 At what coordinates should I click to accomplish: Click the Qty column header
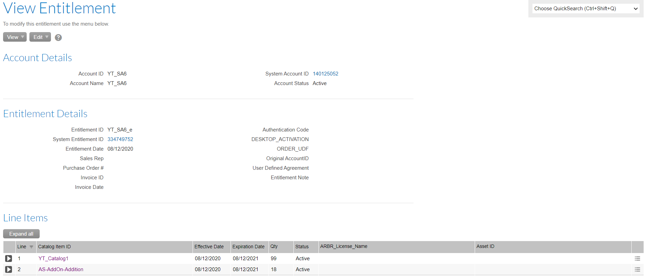point(281,247)
